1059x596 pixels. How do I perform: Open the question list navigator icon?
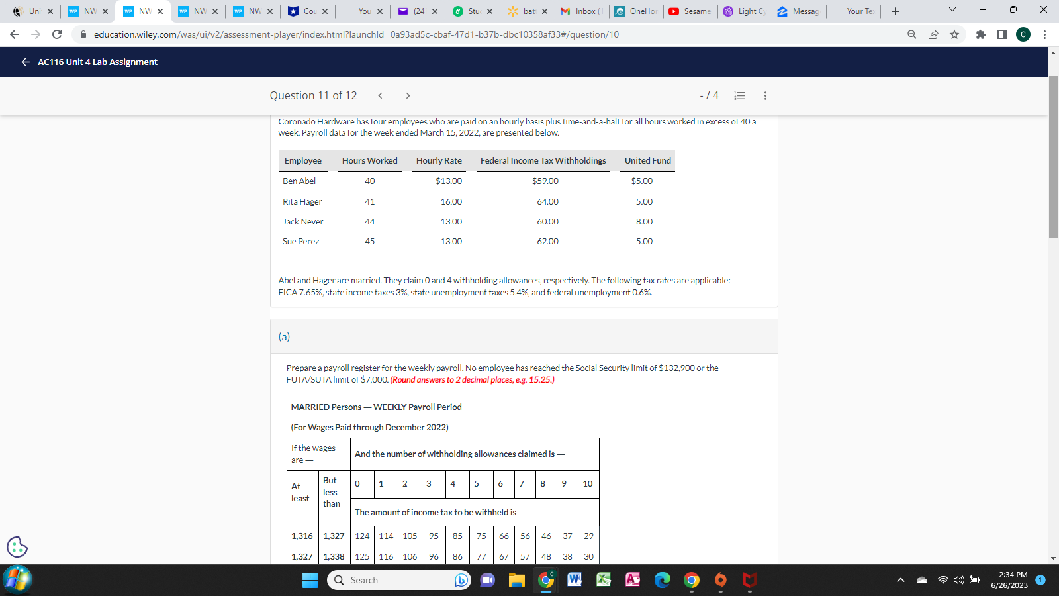pos(740,96)
